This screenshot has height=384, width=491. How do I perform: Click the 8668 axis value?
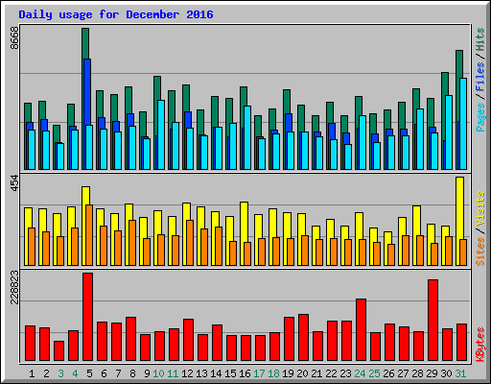[14, 38]
